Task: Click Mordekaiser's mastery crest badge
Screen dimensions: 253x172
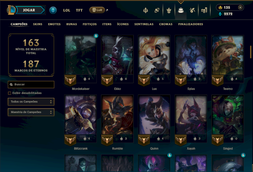Action: click(x=70, y=80)
